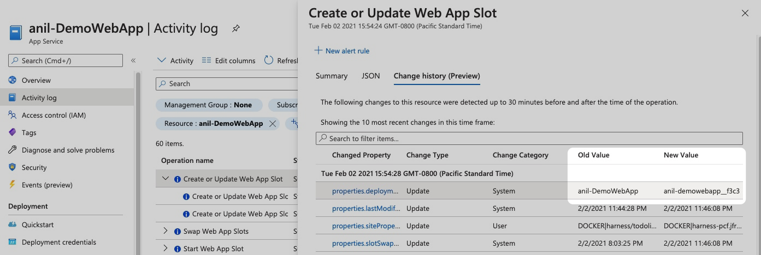
Task: Click the Management Group : None filter
Action: (208, 105)
